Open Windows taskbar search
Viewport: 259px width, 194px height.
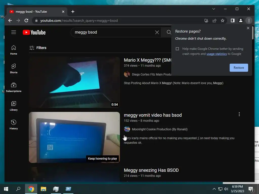(18, 189)
